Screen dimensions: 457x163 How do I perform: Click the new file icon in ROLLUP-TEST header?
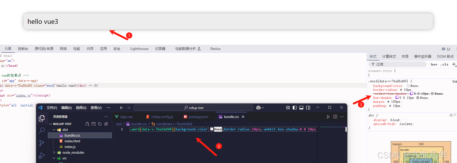tap(87, 124)
